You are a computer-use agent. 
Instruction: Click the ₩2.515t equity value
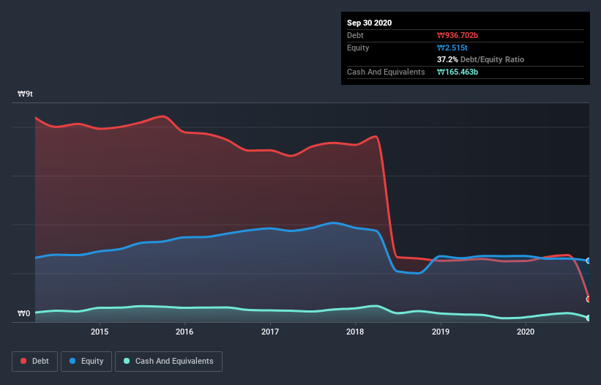coord(452,48)
